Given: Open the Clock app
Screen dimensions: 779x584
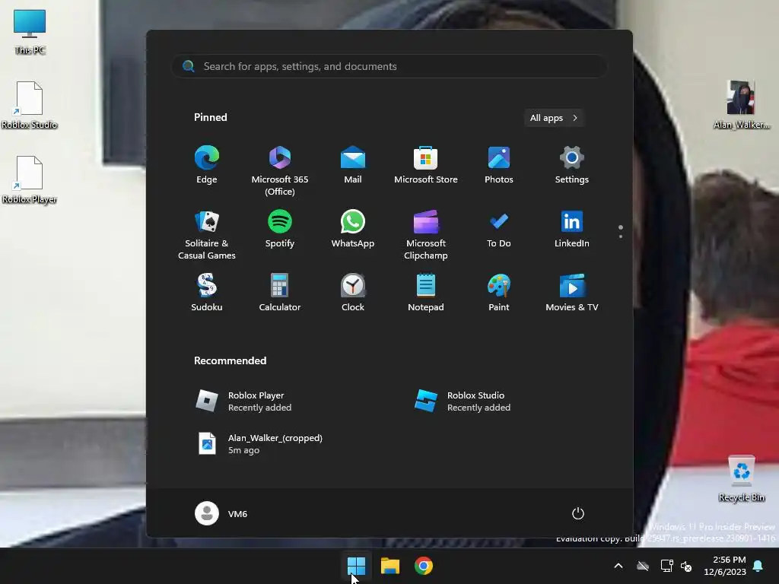Looking at the screenshot, I should [x=353, y=293].
